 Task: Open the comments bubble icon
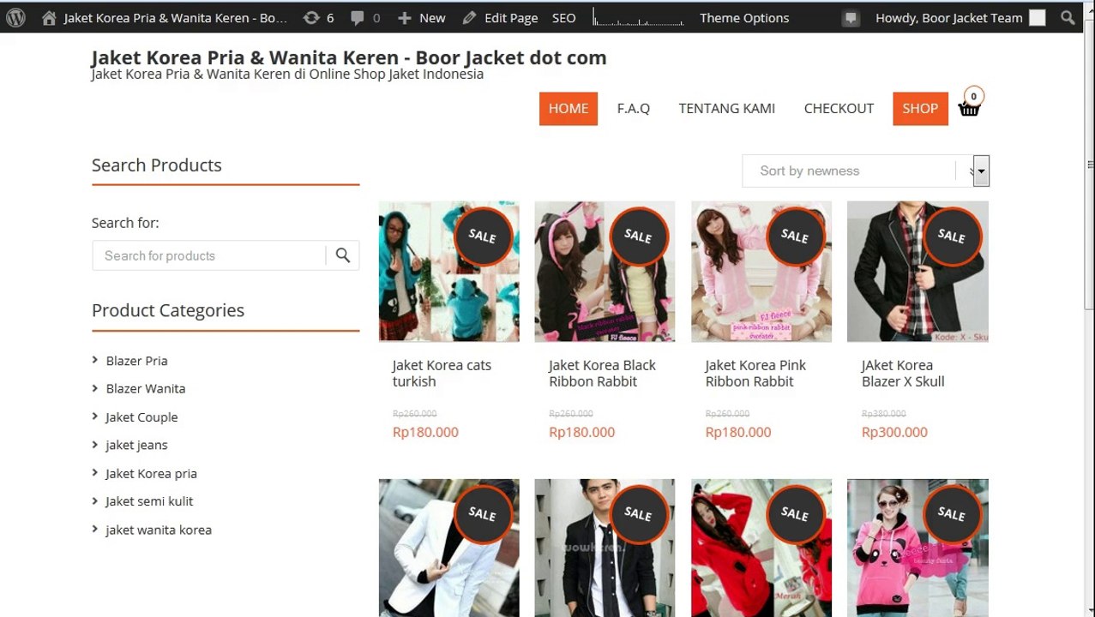click(357, 18)
